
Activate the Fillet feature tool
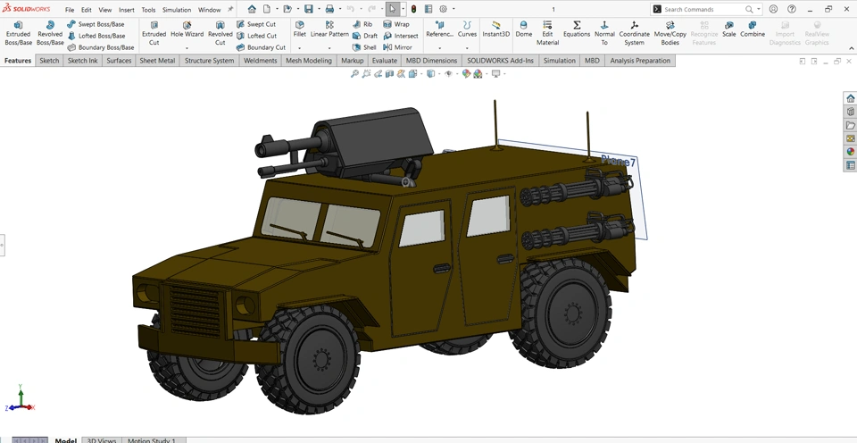[299, 29]
